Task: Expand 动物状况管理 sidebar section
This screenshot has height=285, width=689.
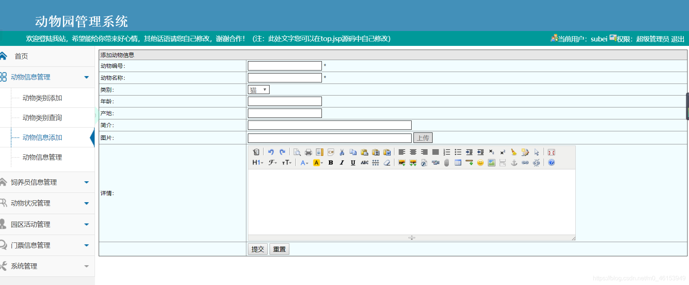Action: [47, 203]
